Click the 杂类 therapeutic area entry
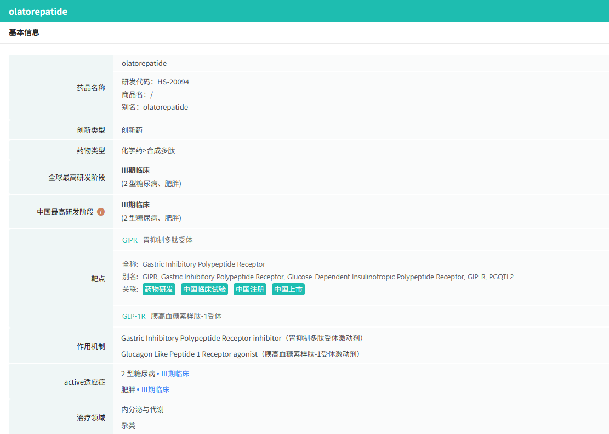The image size is (609, 434). [128, 425]
